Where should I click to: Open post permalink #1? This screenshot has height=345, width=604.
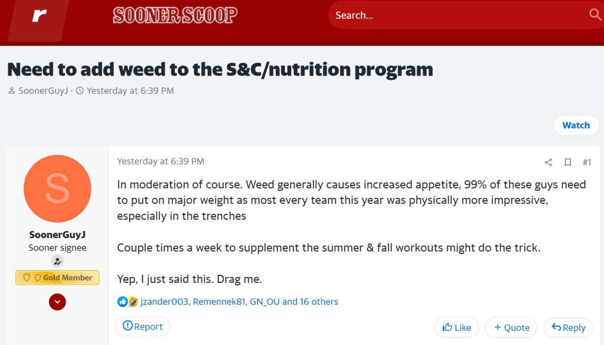[587, 162]
